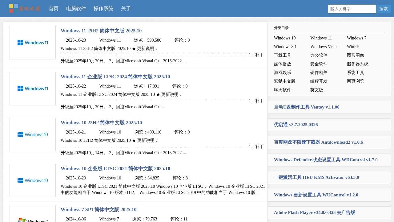Open the 首页 menu item
The height and width of the screenshot is (222, 394).
(x=53, y=9)
